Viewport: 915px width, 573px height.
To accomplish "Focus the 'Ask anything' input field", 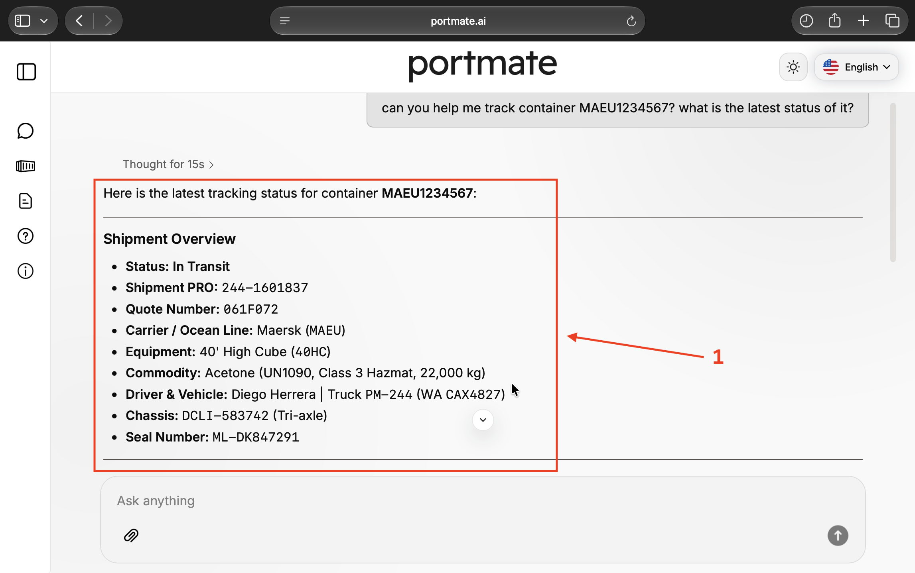I will pos(483,501).
